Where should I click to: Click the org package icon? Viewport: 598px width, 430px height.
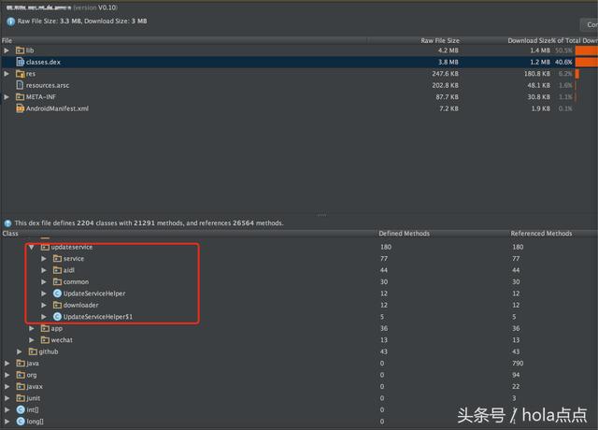point(21,375)
